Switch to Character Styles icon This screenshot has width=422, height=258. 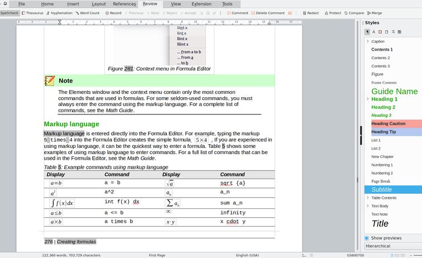pyautogui.click(x=373, y=32)
